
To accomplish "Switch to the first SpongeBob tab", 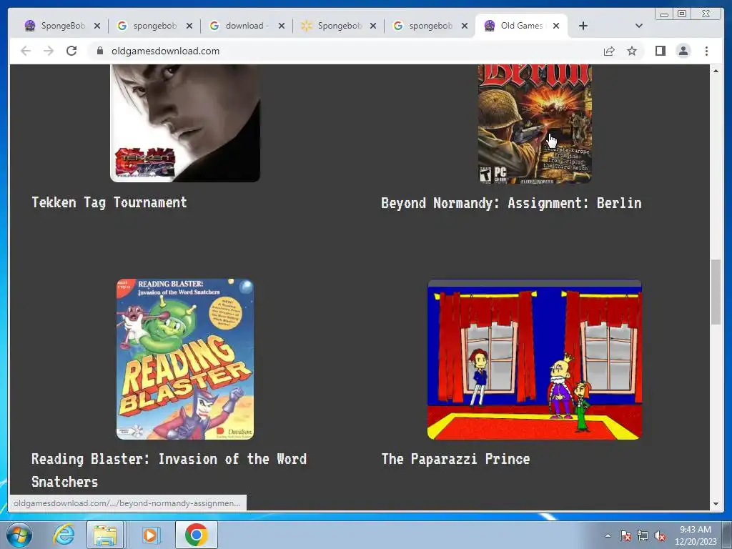I will click(55, 26).
